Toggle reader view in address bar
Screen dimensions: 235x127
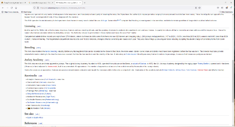(x=196, y=8)
